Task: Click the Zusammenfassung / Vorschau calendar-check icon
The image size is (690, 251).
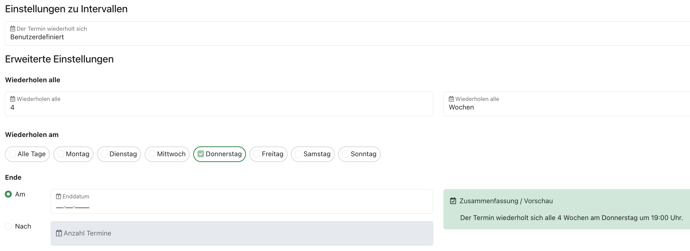Action: (453, 201)
